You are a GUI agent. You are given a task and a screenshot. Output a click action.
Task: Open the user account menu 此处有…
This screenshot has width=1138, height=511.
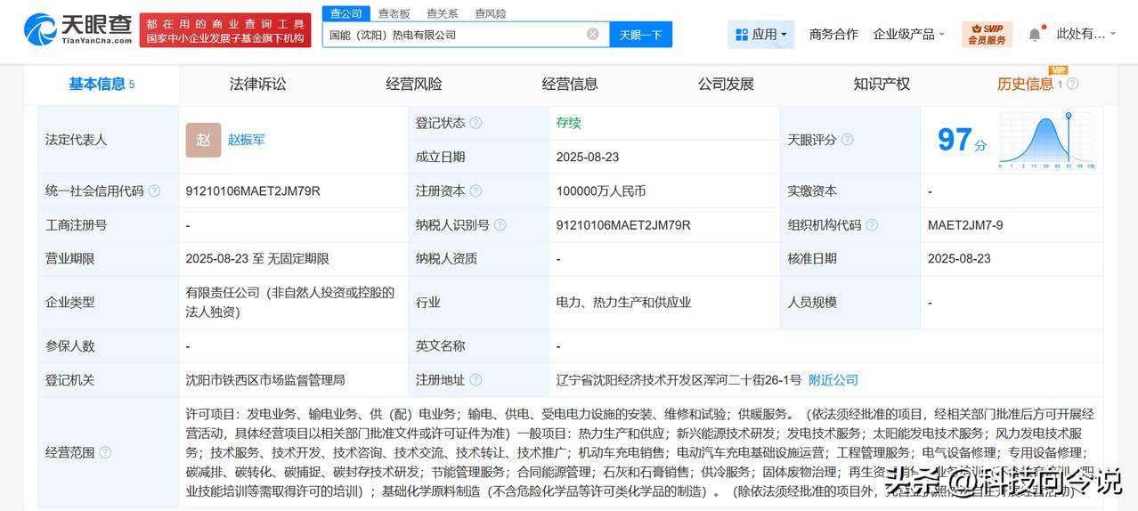click(1086, 34)
